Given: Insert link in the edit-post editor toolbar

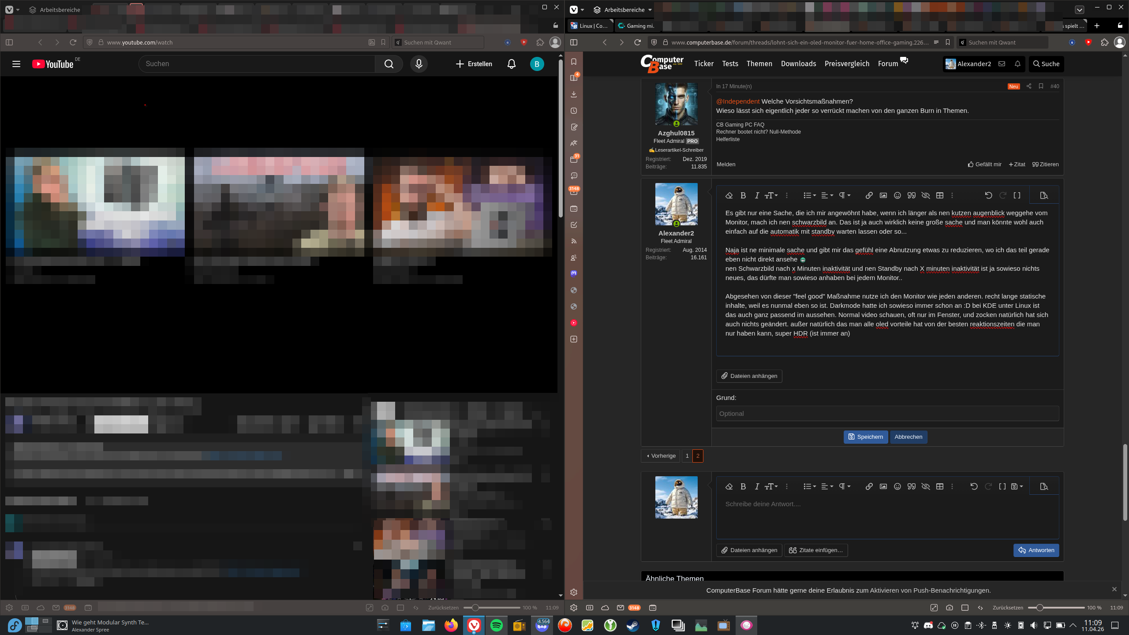Looking at the screenshot, I should [869, 195].
